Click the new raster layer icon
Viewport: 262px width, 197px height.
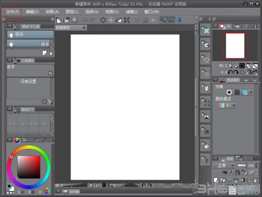point(216,180)
